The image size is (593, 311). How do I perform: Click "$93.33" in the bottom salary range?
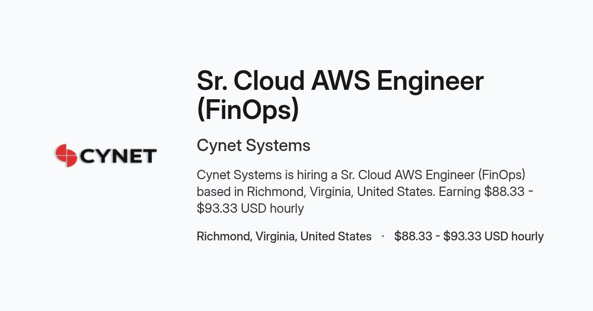(x=462, y=236)
